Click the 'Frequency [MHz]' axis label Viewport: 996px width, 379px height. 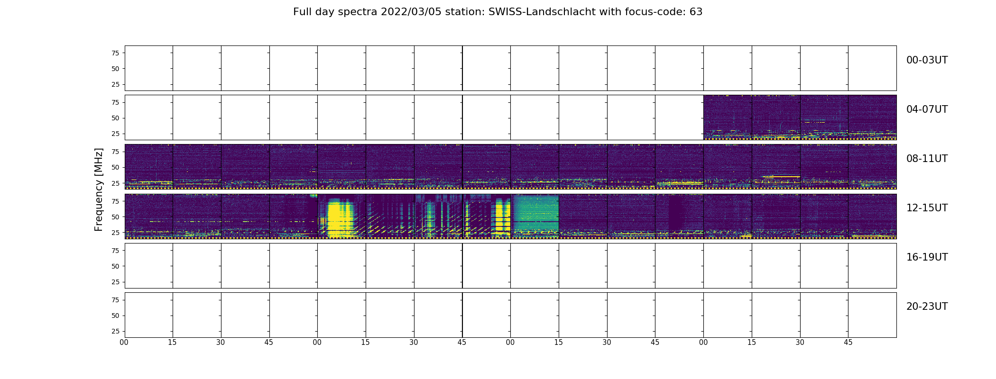tap(99, 189)
